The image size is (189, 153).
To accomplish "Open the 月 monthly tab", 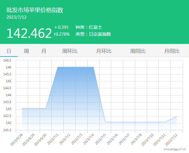I will click(x=44, y=51).
